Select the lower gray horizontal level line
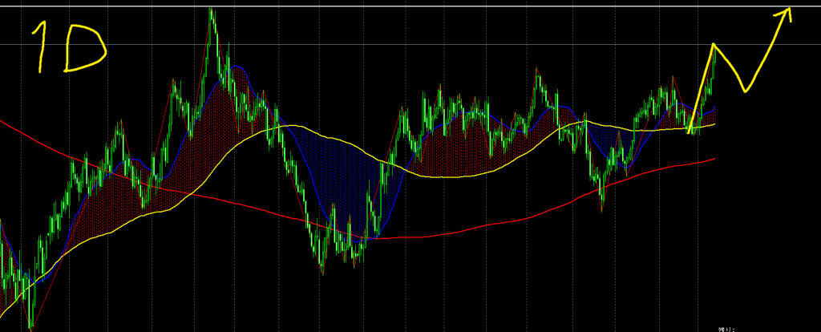This screenshot has width=821, height=332. (401, 44)
